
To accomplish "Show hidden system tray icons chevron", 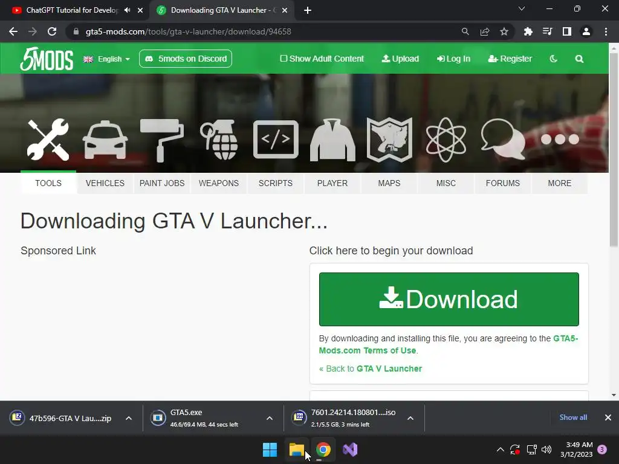I will 500,449.
